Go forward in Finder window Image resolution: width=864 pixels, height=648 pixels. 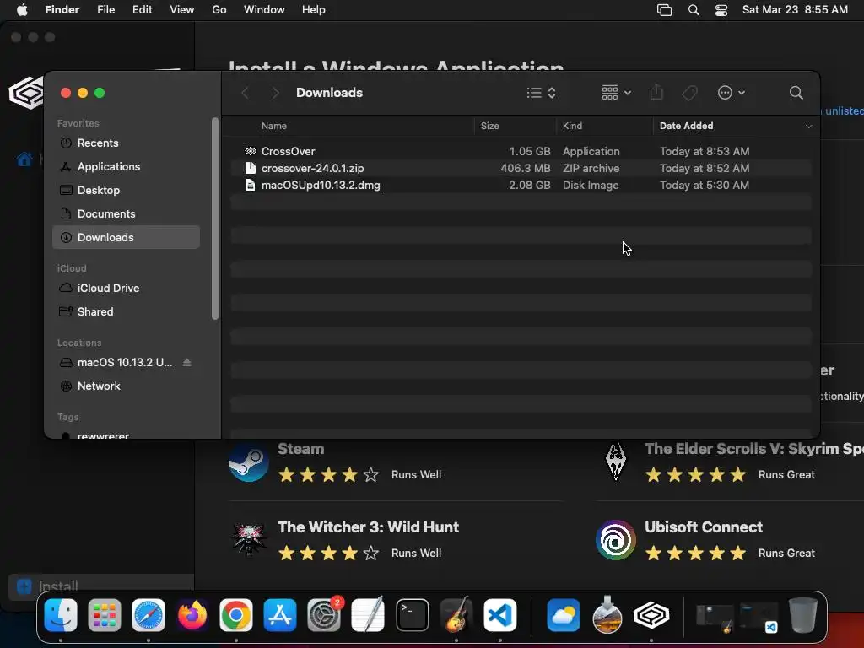pos(276,93)
